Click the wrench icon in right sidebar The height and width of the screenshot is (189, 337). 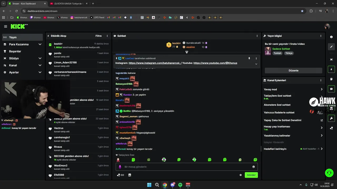pos(331,118)
